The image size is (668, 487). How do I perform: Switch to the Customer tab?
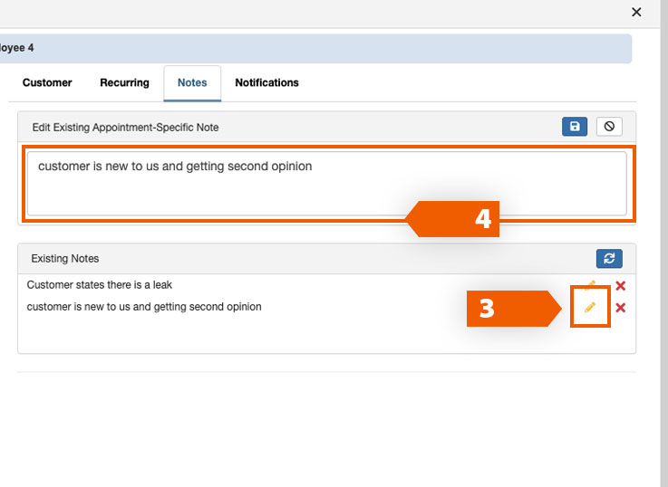[x=47, y=82]
